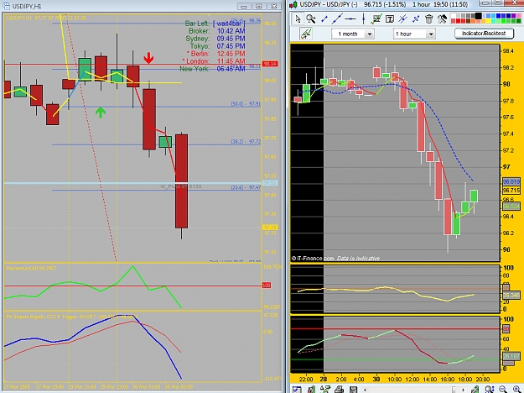Choose the short segment line drawing tool

point(324,19)
